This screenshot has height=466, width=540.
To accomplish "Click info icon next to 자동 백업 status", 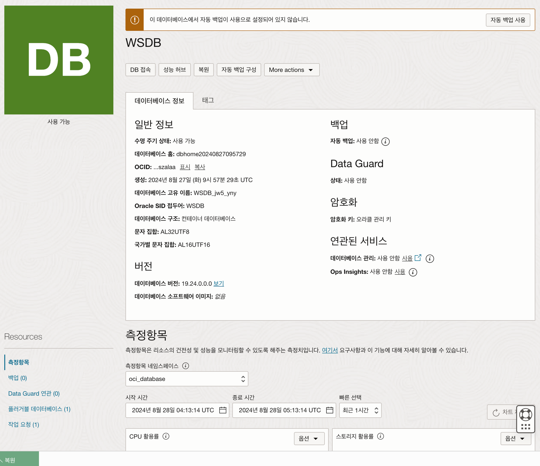I will (385, 141).
